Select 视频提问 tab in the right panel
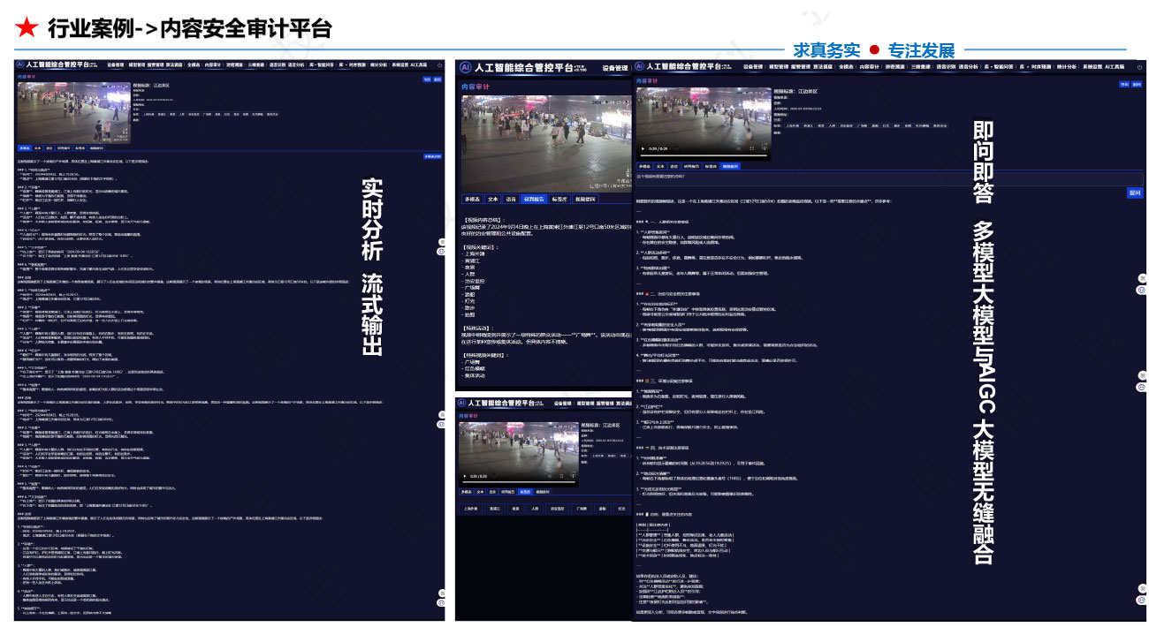 click(729, 165)
